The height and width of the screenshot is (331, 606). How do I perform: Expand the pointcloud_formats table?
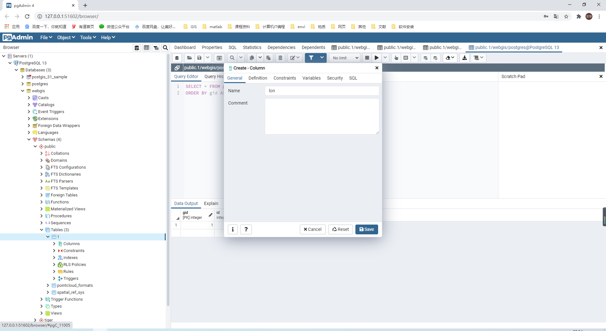coord(48,286)
